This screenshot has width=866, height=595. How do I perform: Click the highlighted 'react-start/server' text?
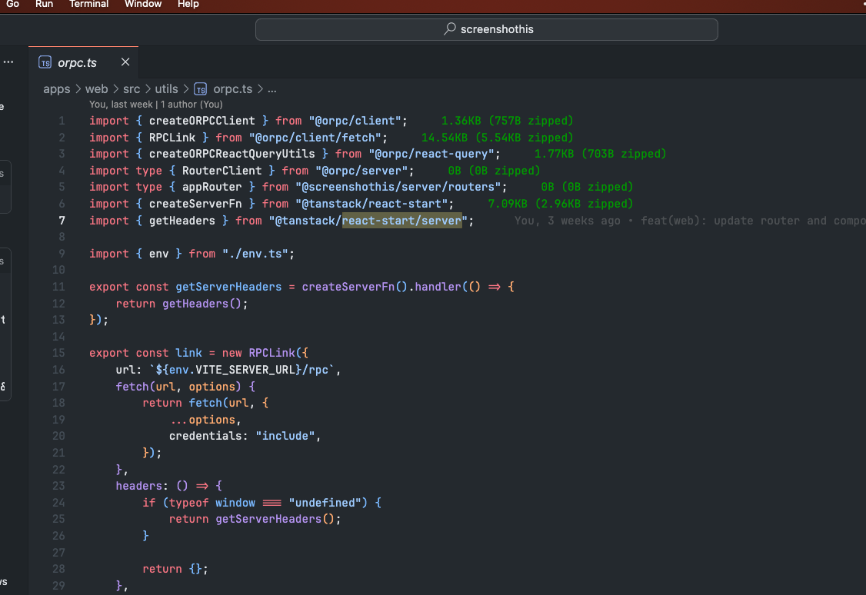pos(402,221)
